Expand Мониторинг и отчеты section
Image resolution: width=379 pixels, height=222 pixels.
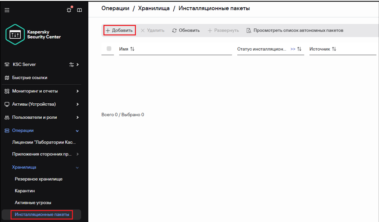tap(77, 91)
